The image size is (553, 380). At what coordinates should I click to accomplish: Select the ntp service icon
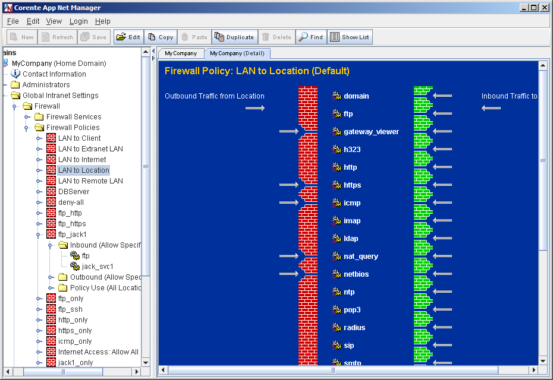337,292
